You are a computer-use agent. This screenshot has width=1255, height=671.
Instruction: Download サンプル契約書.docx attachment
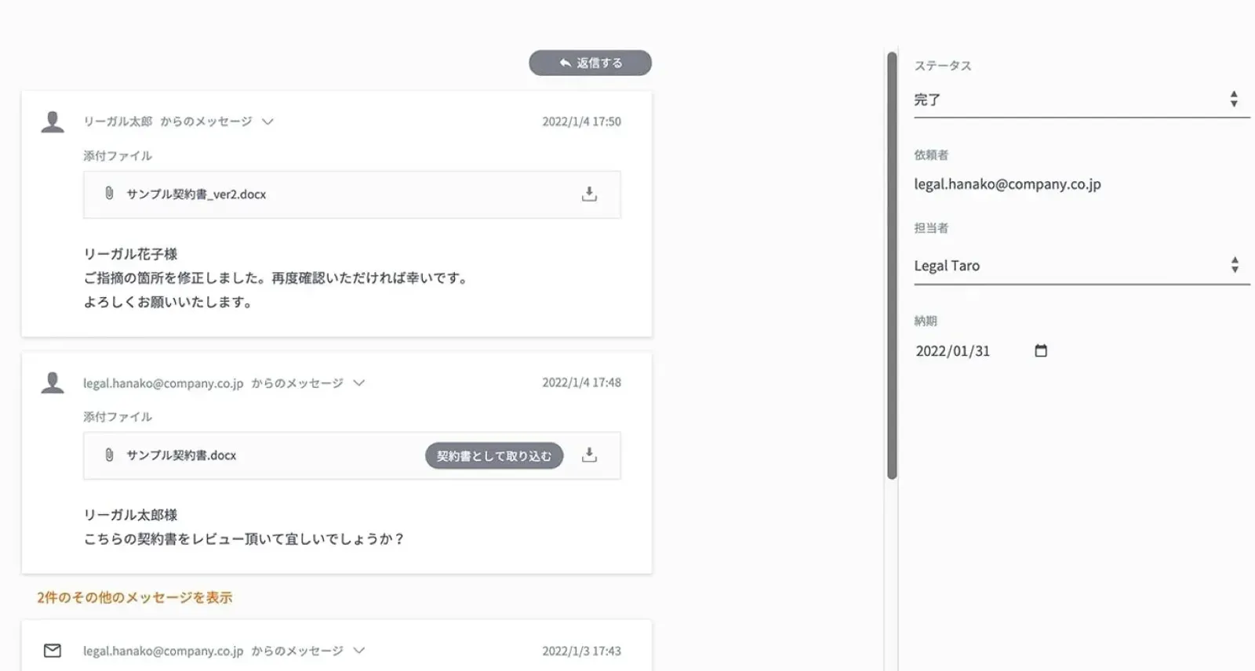click(589, 455)
